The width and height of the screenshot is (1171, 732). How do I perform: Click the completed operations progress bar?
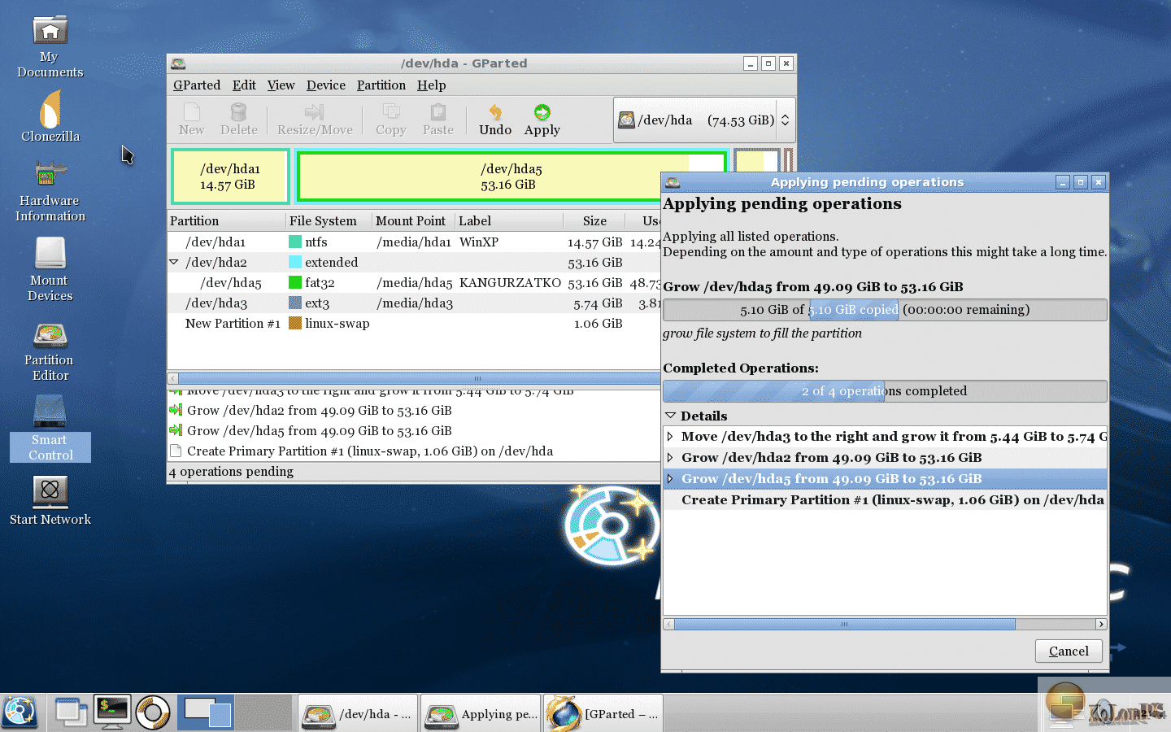coord(885,391)
